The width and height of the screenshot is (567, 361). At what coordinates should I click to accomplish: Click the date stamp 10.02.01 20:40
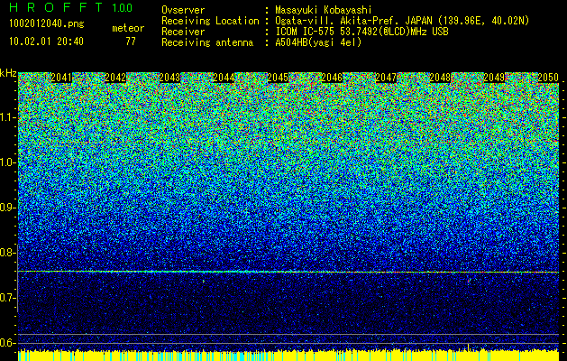coord(46,42)
